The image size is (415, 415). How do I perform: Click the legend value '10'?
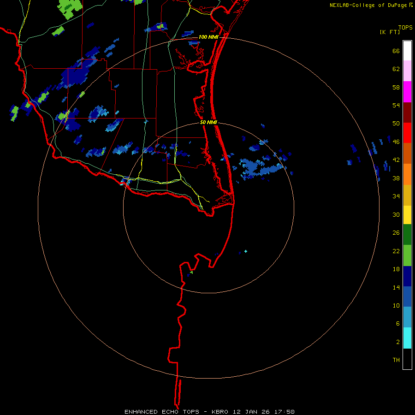(x=396, y=305)
